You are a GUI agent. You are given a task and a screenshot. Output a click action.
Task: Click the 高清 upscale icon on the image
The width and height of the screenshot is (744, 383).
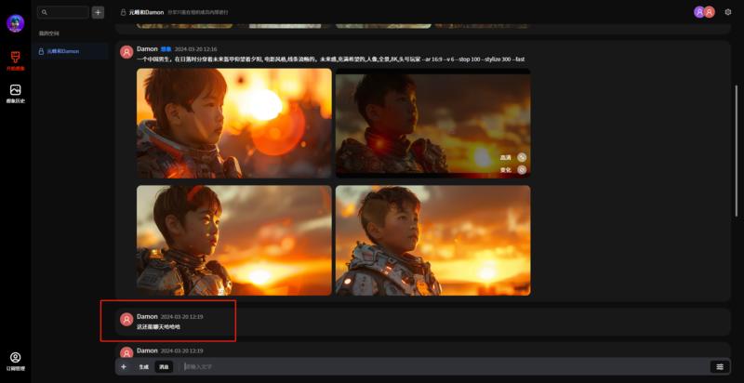pyautogui.click(x=522, y=157)
